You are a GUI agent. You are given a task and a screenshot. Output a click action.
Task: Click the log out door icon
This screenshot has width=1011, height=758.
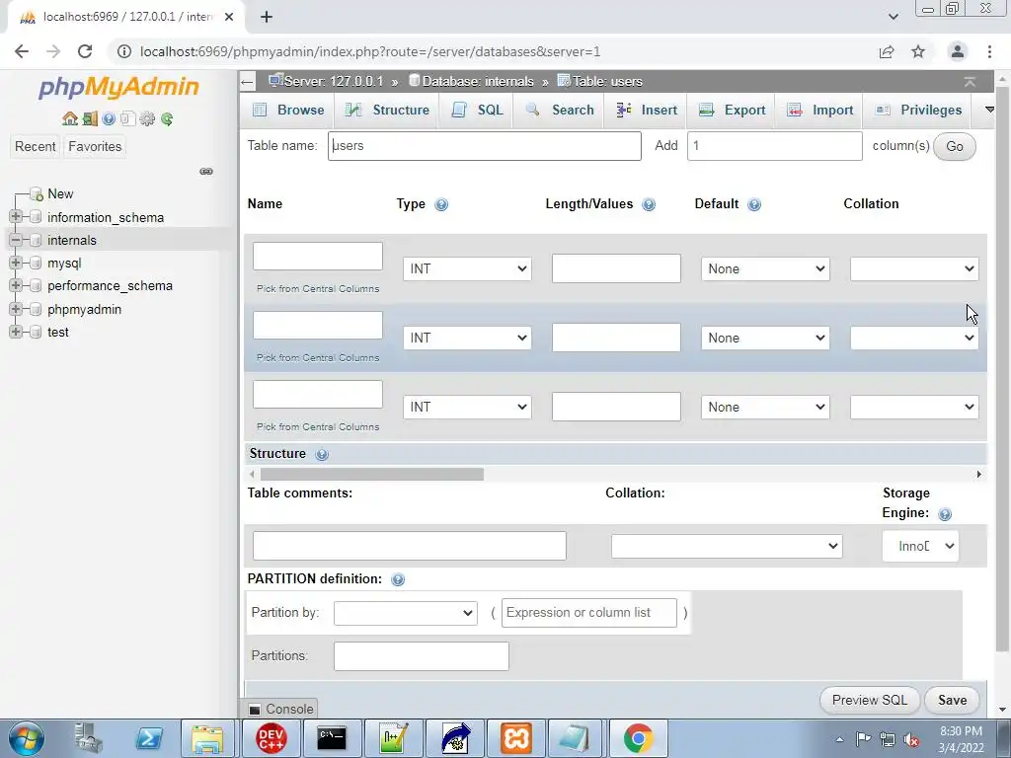pos(90,118)
